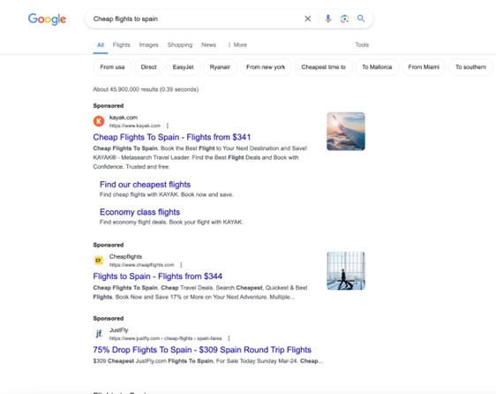Select the 'To Mallorca' filter chip
Image resolution: width=496 pixels, height=394 pixels.
click(377, 67)
